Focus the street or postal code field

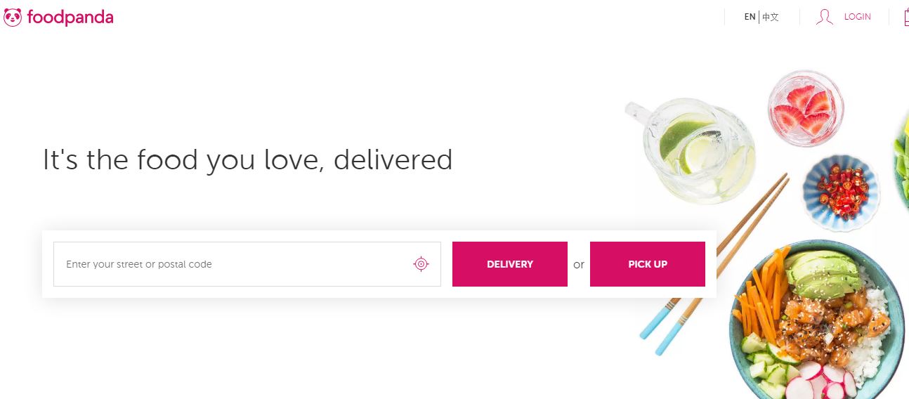coord(247,264)
